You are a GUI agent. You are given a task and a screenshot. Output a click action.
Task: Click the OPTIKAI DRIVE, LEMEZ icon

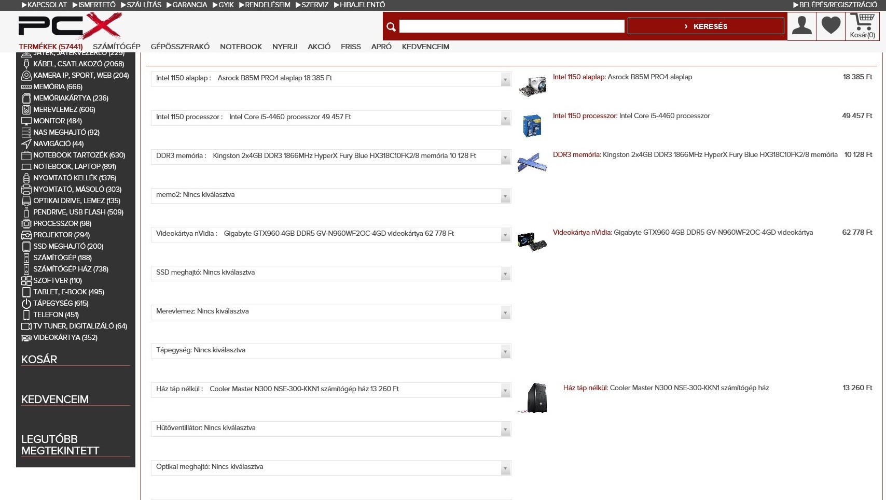[x=26, y=201]
